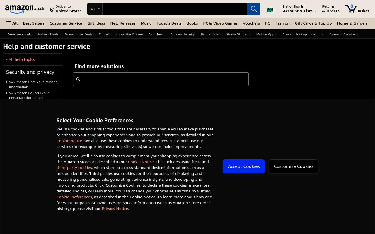Click the header search magnifier button
Screen dimensions: 375x234
click(x=254, y=9)
